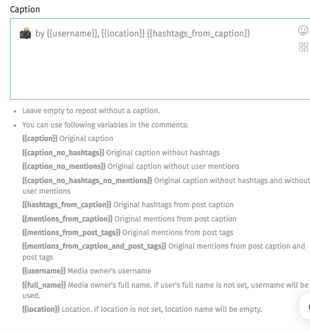
Task: Click inside the Caption text area
Action: (160, 59)
